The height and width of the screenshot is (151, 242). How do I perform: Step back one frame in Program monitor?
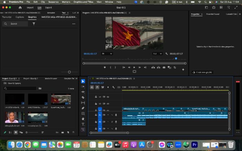coord(129,67)
